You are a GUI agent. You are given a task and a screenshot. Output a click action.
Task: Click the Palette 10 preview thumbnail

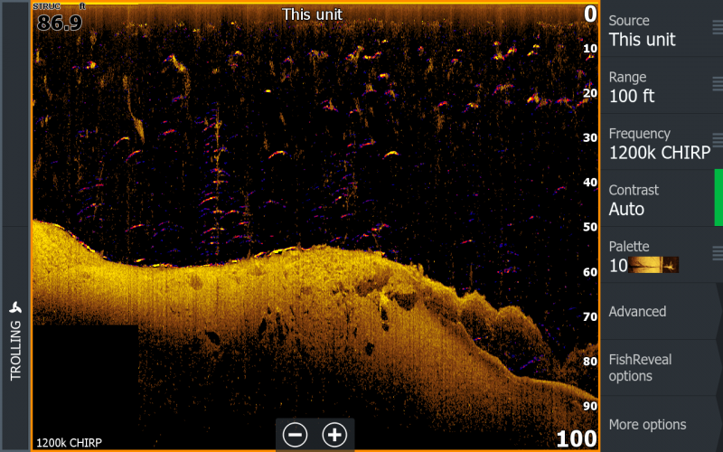[x=653, y=265]
